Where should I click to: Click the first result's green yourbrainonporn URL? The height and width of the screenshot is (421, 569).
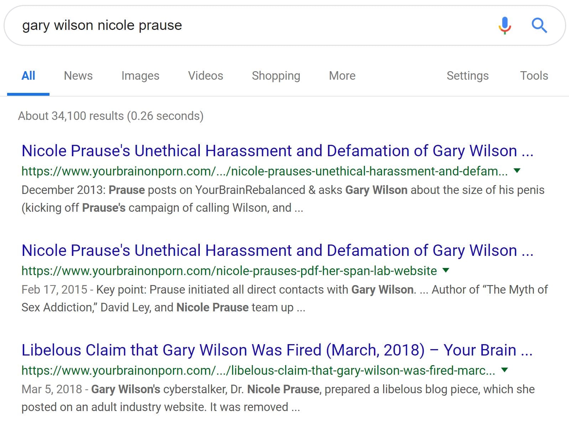pyautogui.click(x=264, y=171)
